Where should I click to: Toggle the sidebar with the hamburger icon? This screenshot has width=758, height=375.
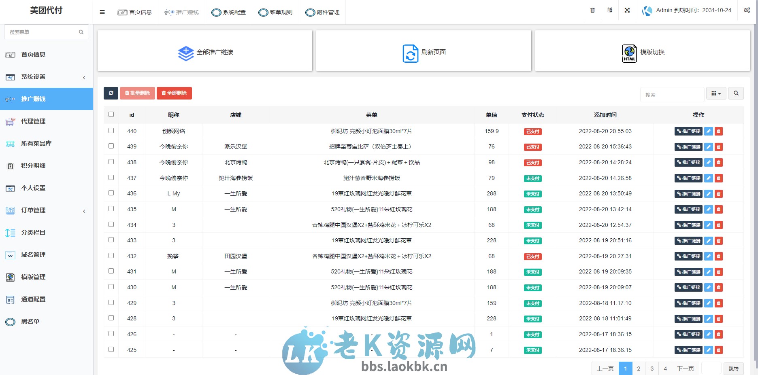[102, 12]
